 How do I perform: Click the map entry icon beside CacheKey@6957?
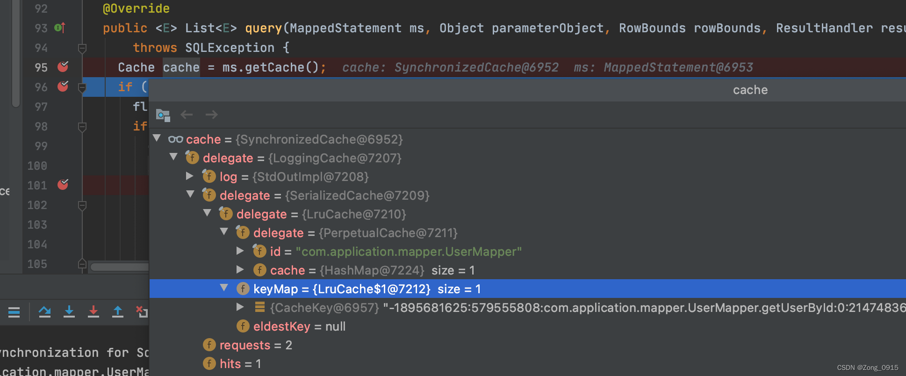click(260, 307)
